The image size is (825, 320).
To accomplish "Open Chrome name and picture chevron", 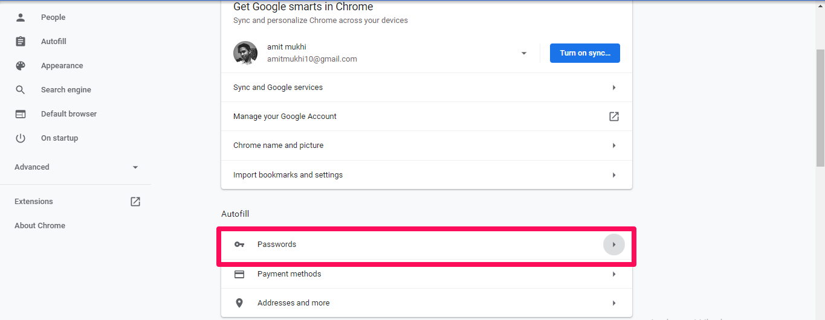I will [x=614, y=146].
